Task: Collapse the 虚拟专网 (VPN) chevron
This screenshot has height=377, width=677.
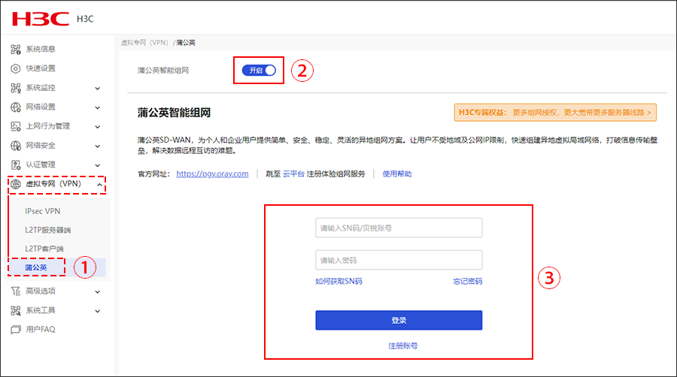Action: coord(99,185)
